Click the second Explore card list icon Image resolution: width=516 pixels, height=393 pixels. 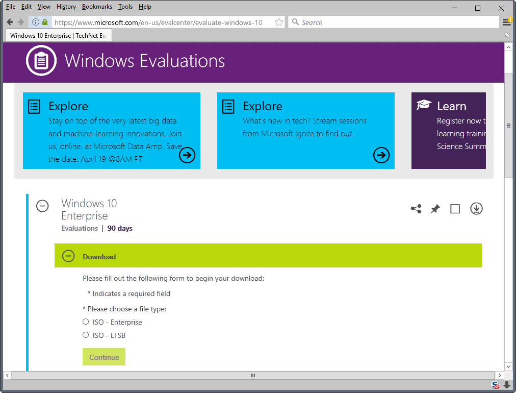tap(228, 106)
